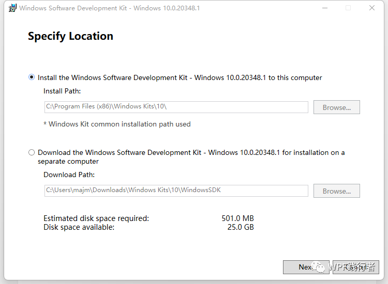
Task: Click Disk space available label
Action: pos(79,227)
